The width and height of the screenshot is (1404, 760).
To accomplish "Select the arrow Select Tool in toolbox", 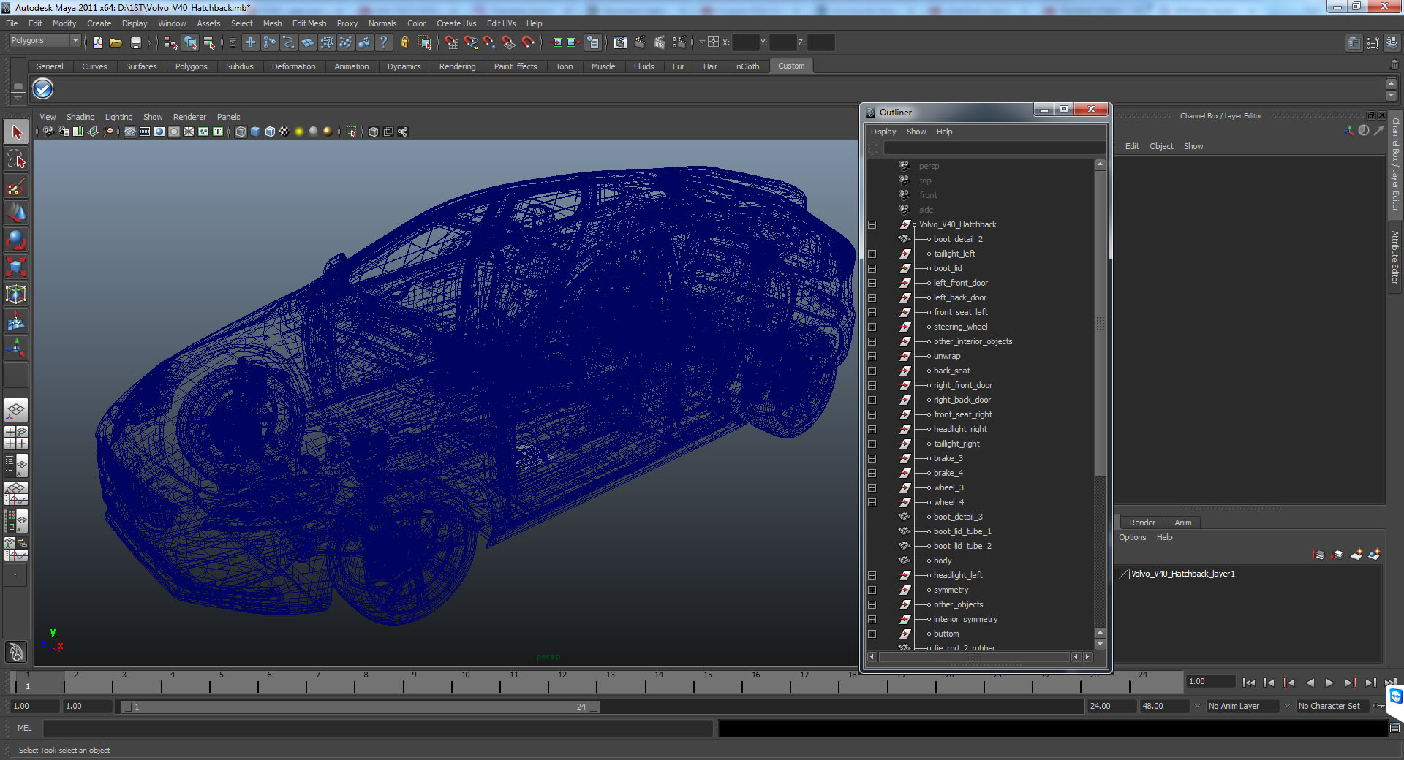I will pos(16,132).
